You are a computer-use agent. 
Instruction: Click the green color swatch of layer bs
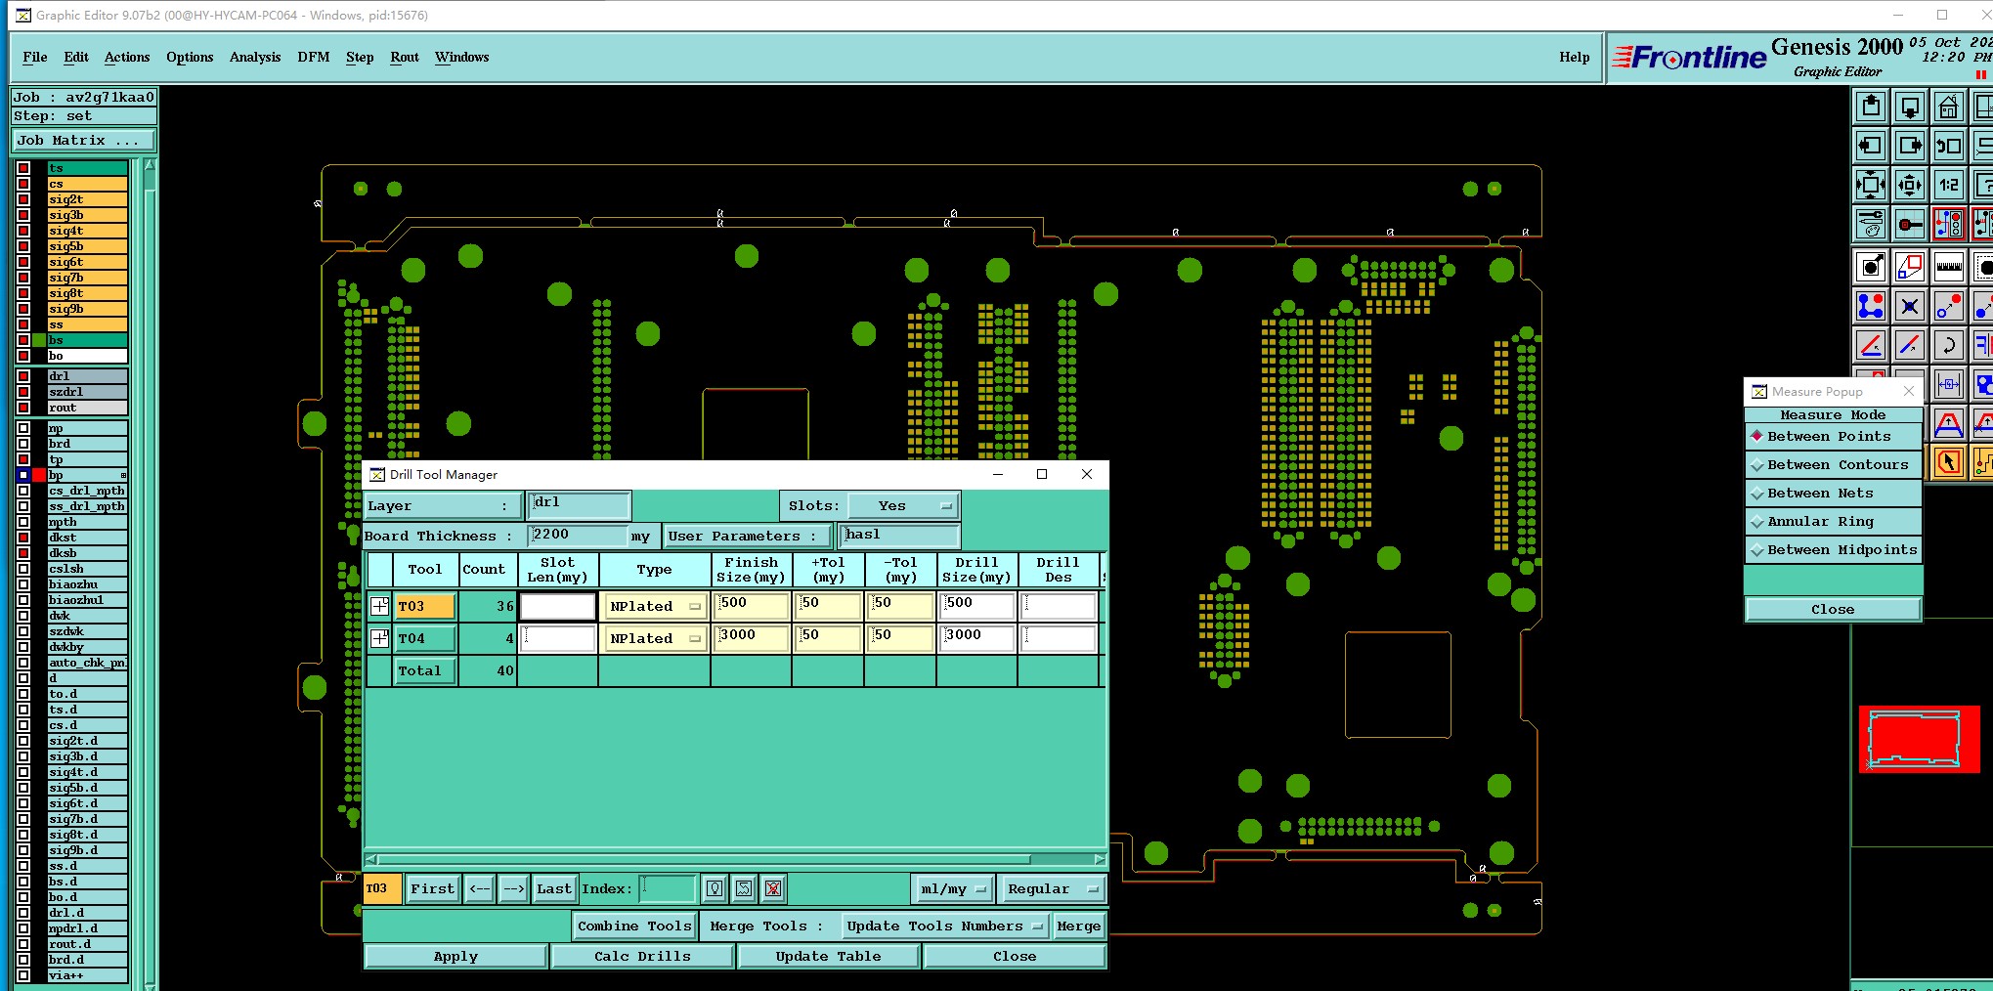(39, 340)
